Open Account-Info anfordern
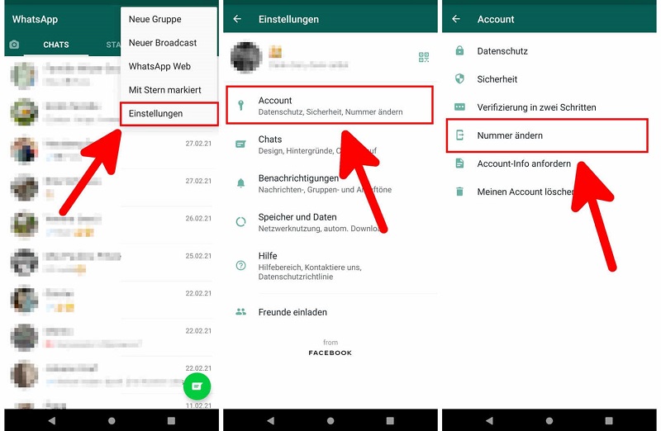The image size is (661, 431). (x=549, y=163)
